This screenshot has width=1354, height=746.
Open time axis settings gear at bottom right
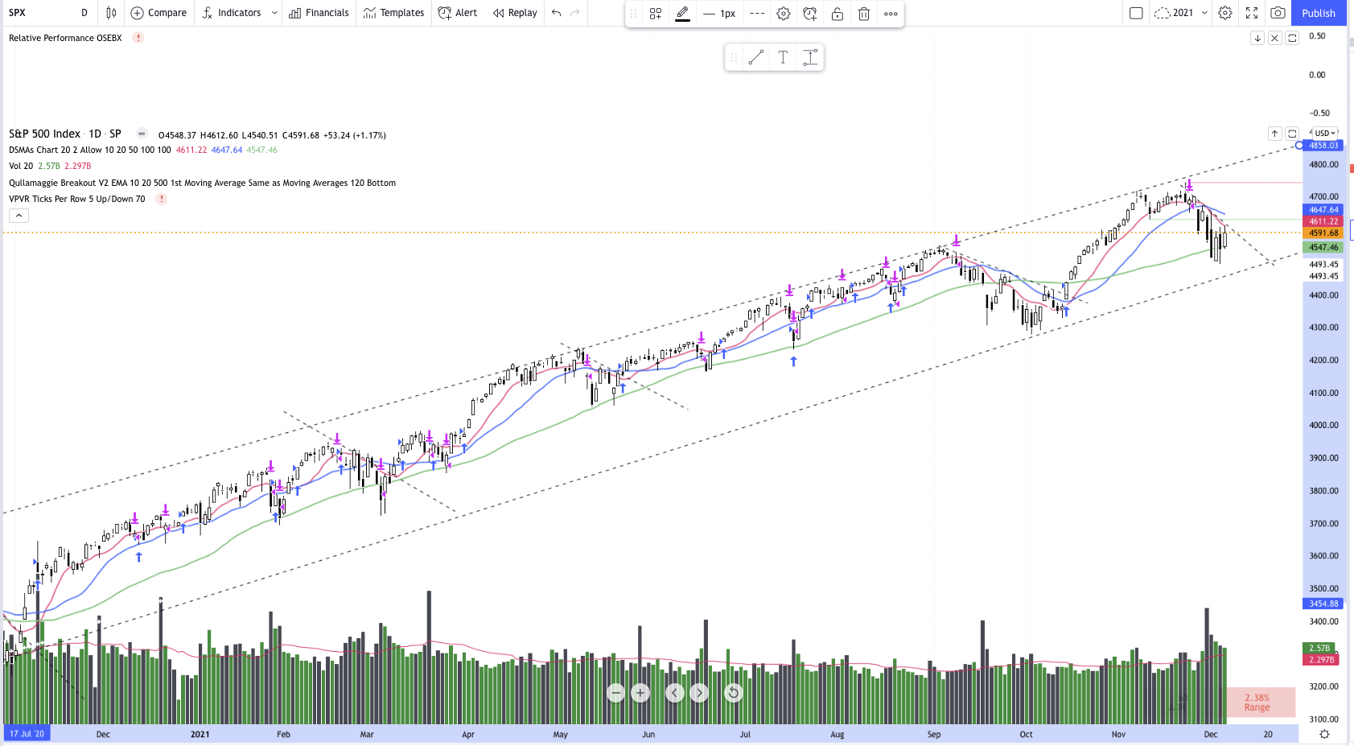(1324, 734)
